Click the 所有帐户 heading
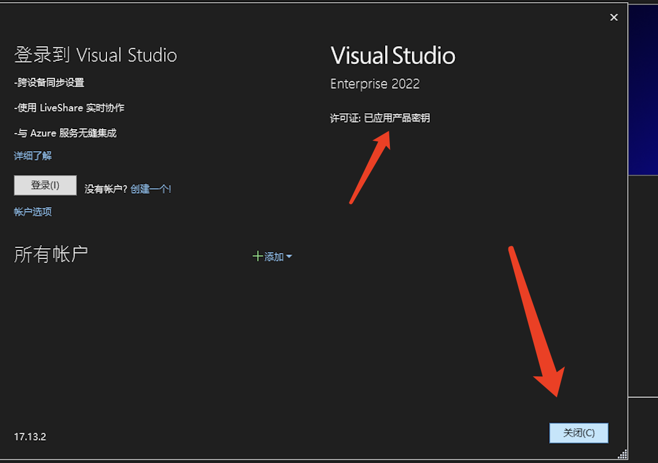This screenshot has width=658, height=463. 51,254
